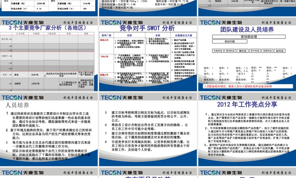The image size is (296, 178).
Task: Click the '蛋鸡料组' group box
Action: tap(230, 51)
